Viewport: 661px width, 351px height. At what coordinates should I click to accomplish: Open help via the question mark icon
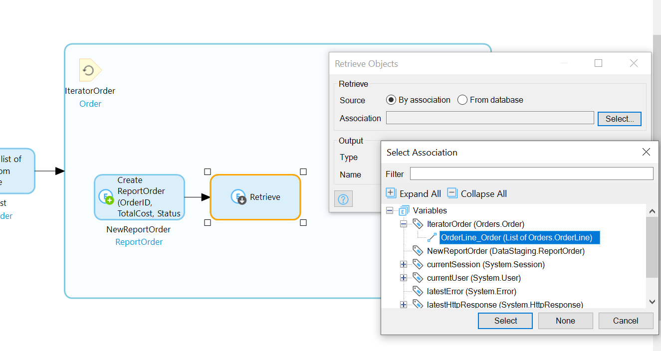[343, 198]
